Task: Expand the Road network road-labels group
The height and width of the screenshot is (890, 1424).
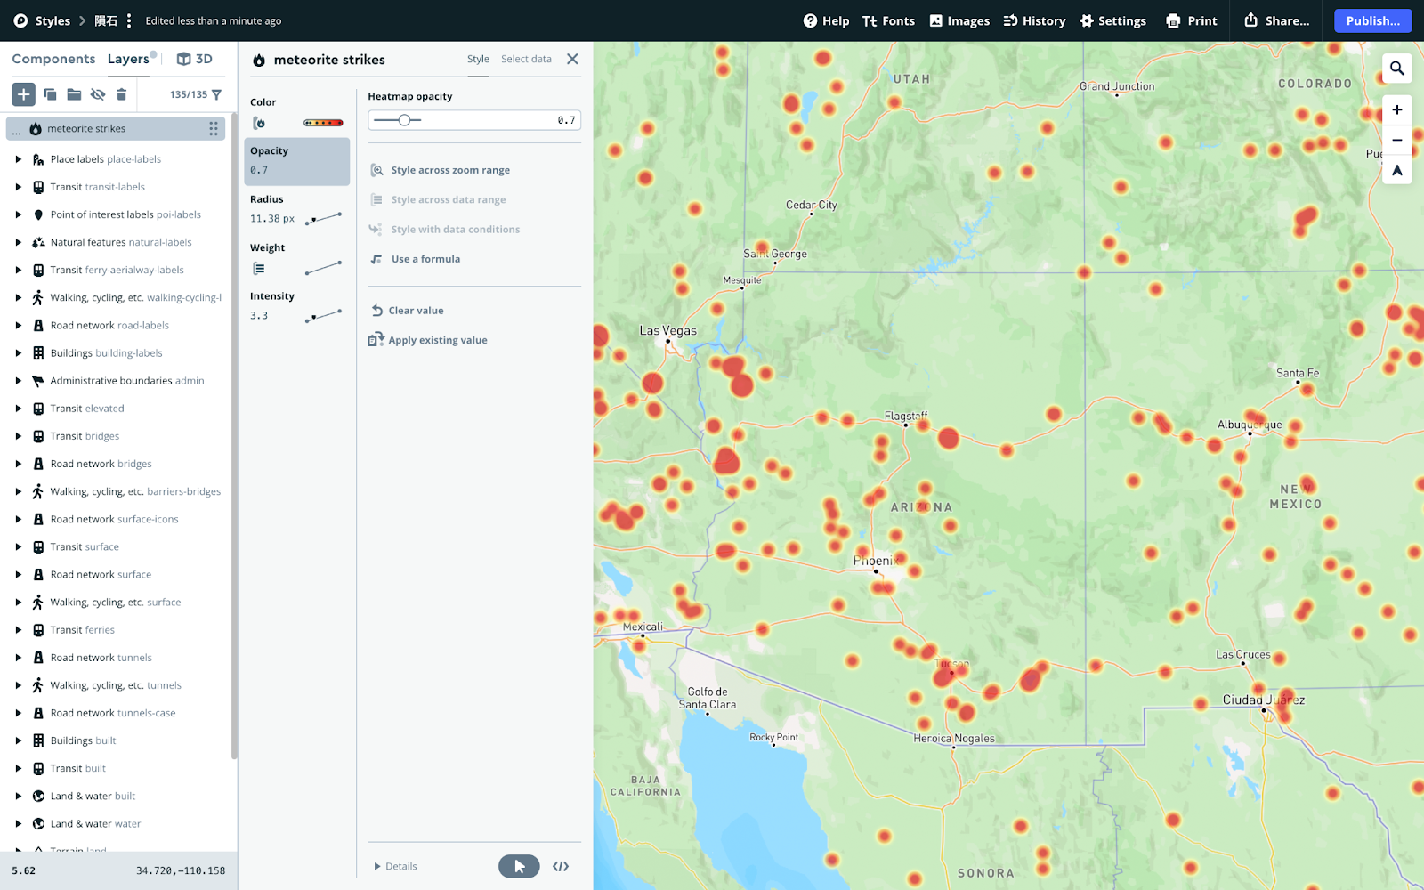Action: (x=18, y=326)
